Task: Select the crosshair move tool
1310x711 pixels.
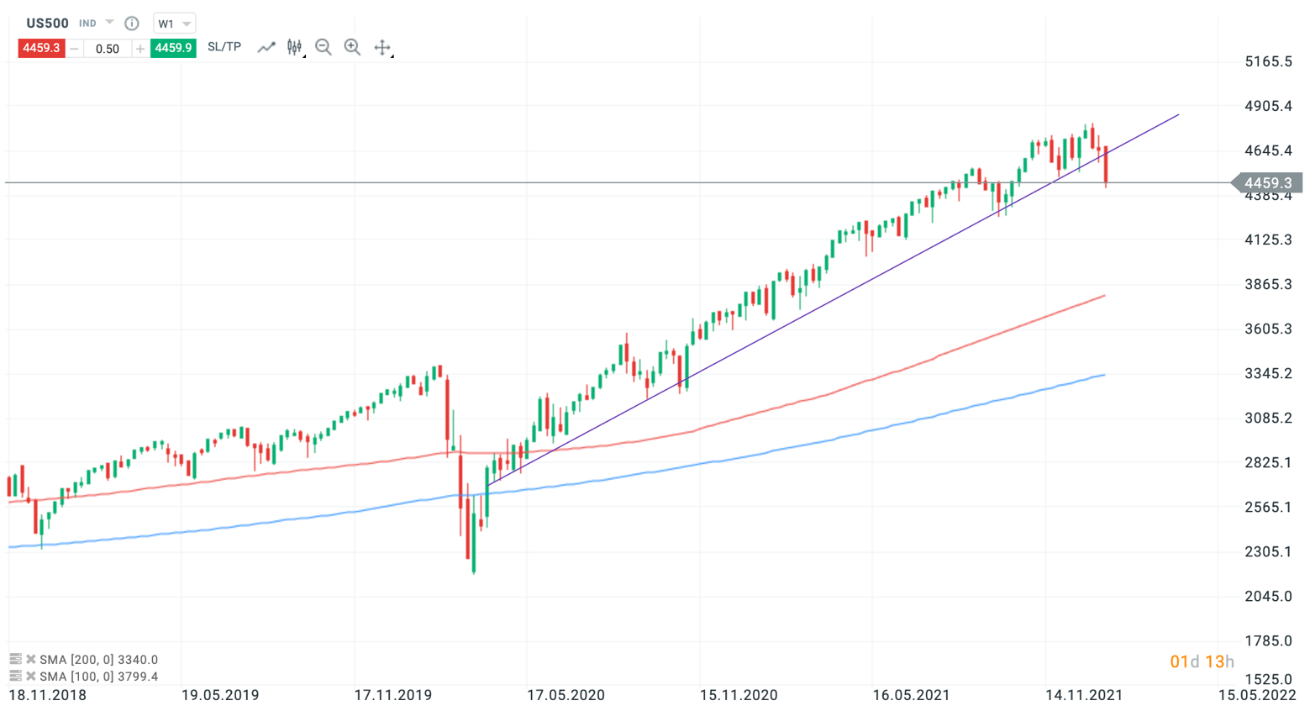Action: coord(382,48)
